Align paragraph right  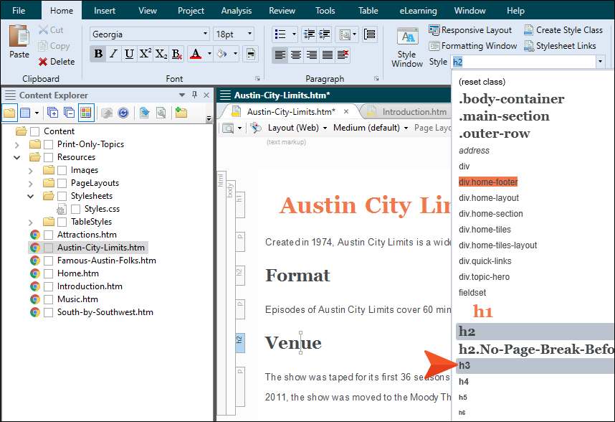[311, 55]
